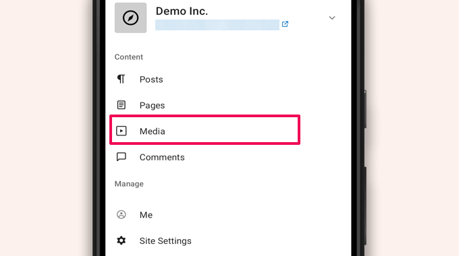459x256 pixels.
Task: Click the Media play icon
Action: (x=122, y=131)
